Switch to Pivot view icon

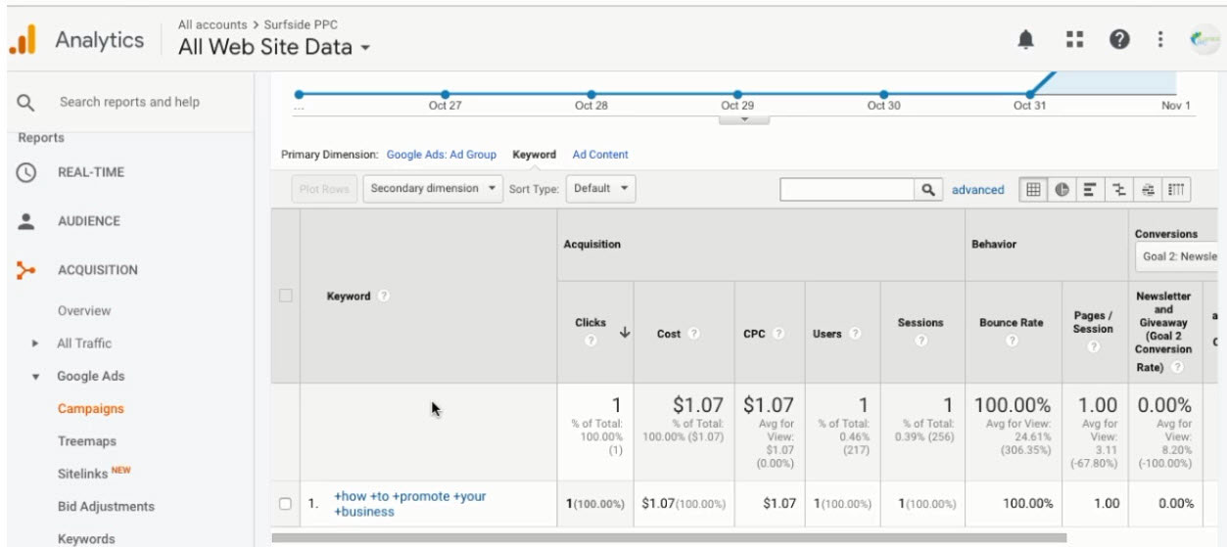tap(1176, 190)
